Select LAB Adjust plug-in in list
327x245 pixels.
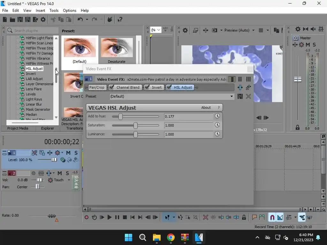(x=34, y=79)
